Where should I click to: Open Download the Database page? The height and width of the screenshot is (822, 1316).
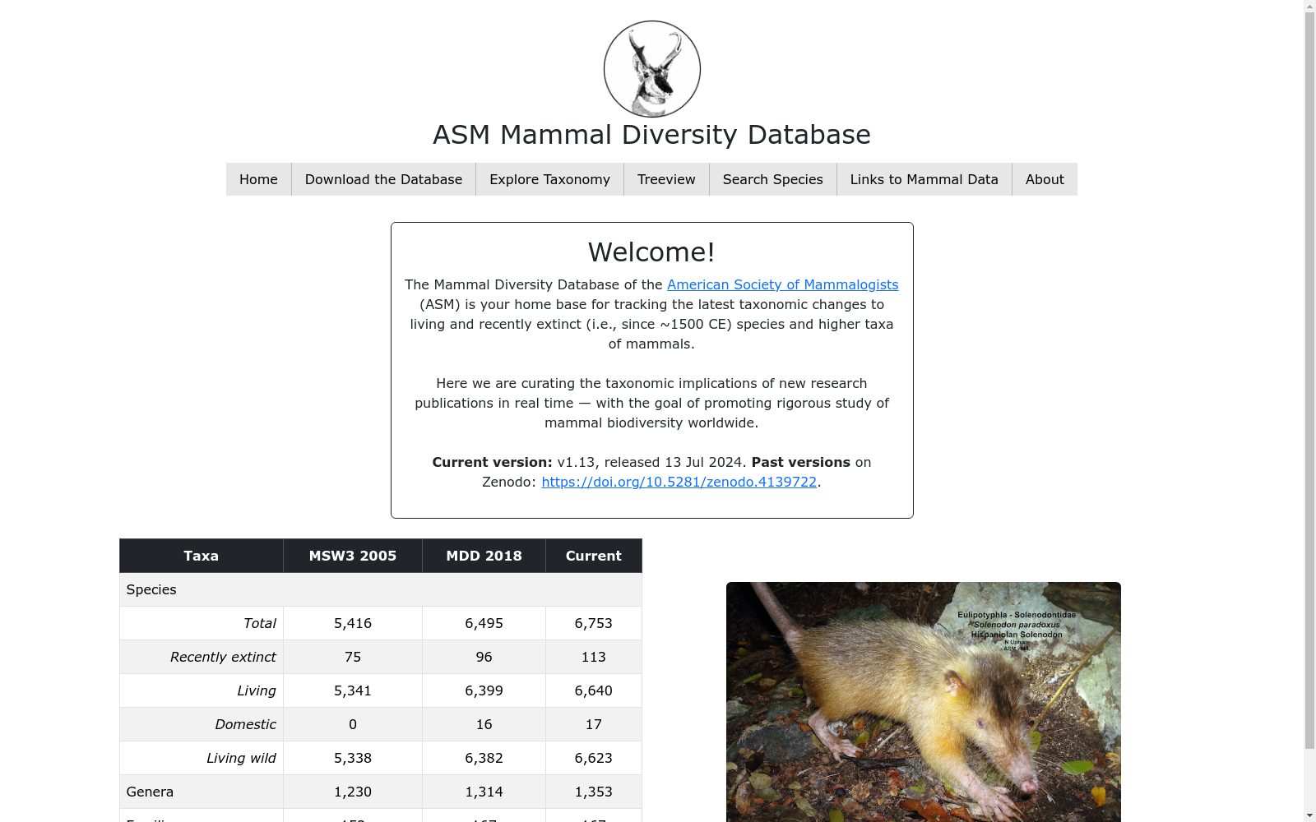coord(383,179)
